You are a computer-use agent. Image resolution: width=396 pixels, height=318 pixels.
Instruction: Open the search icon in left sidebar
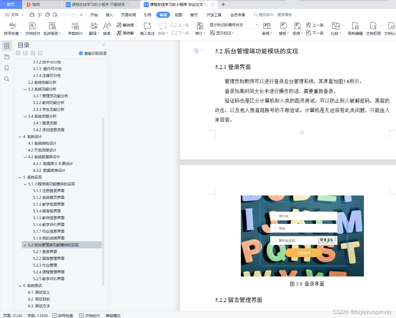click(x=7, y=79)
